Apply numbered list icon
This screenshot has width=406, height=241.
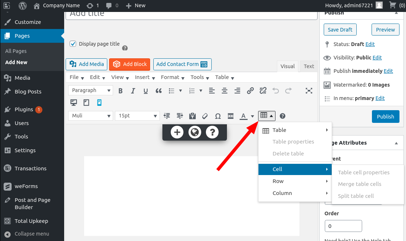coord(192,91)
